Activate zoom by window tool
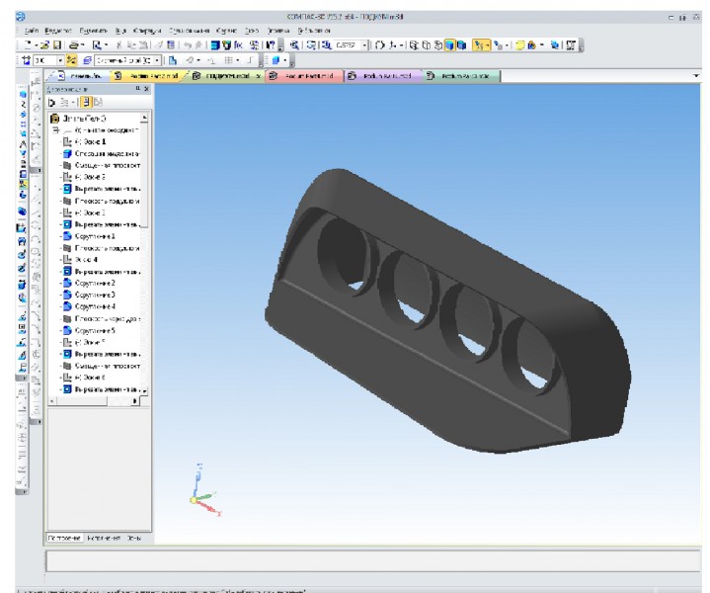 (x=311, y=44)
